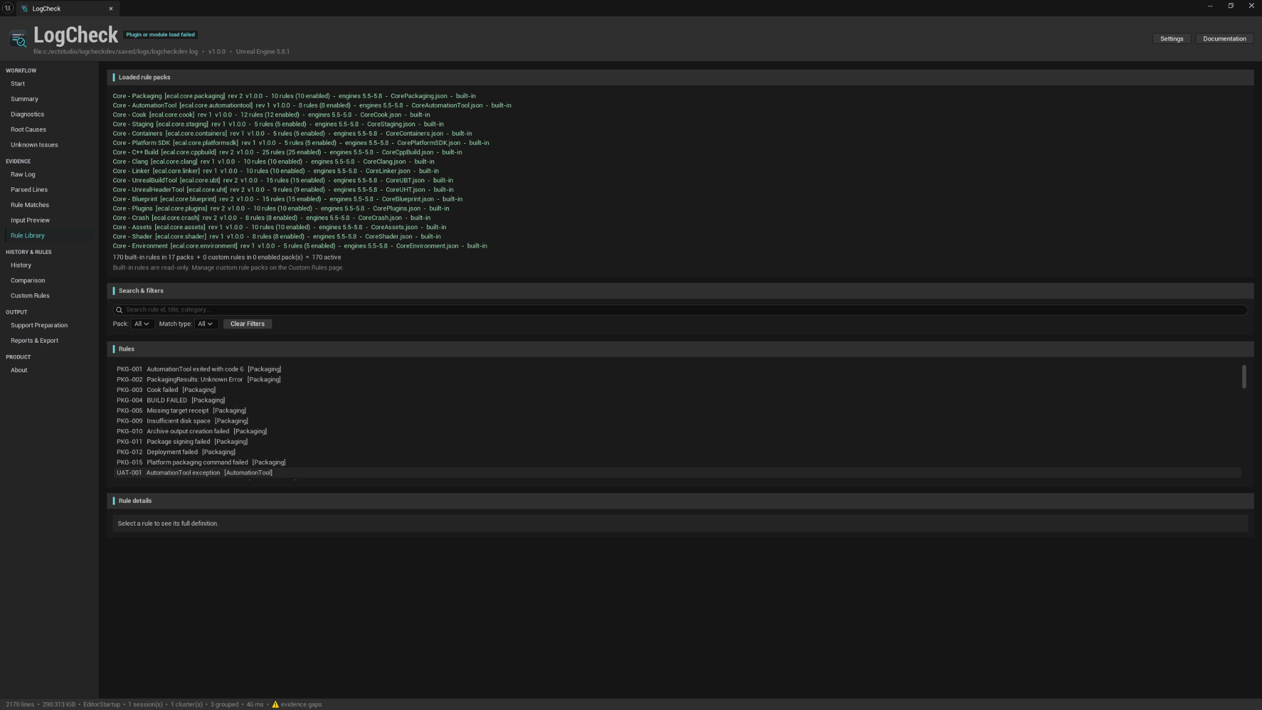Click 'evidence gaps' in the status bar
Viewport: 1262px width, 710px height.
(301, 704)
